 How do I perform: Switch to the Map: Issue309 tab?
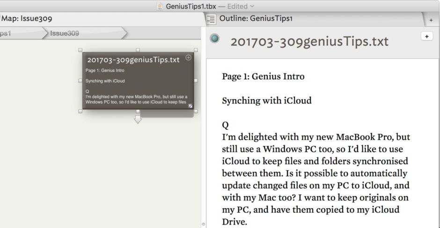click(28, 19)
